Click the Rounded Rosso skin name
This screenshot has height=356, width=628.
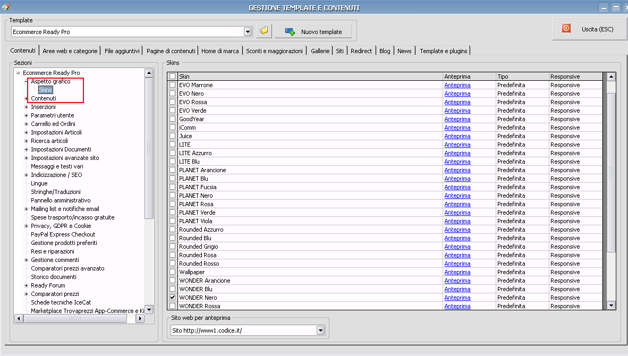pyautogui.click(x=199, y=264)
